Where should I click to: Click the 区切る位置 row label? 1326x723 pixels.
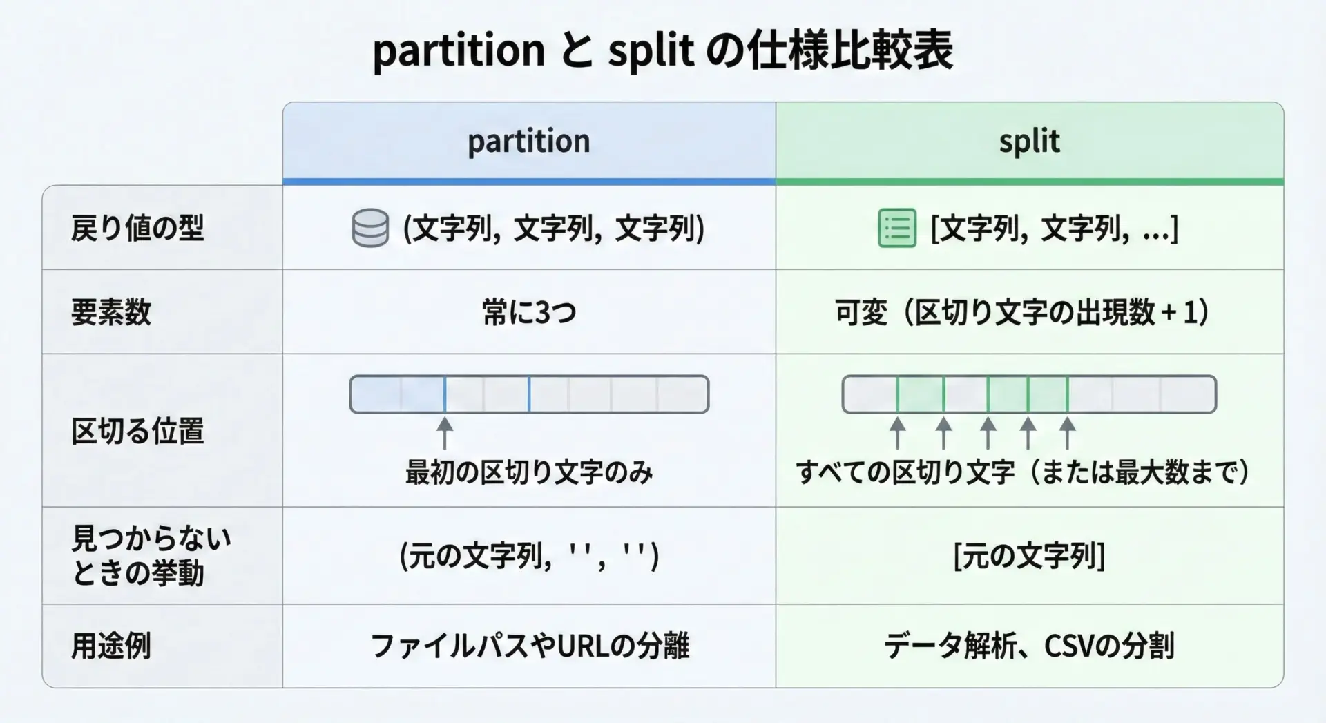tap(137, 431)
